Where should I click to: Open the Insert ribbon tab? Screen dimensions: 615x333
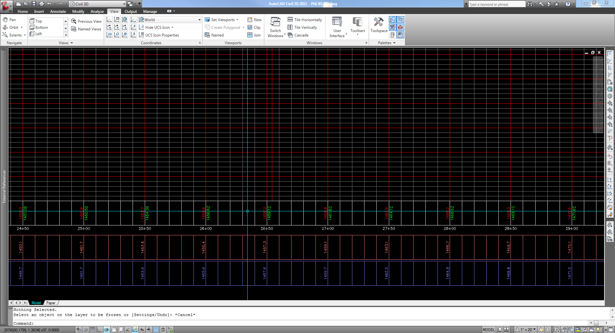tap(39, 12)
